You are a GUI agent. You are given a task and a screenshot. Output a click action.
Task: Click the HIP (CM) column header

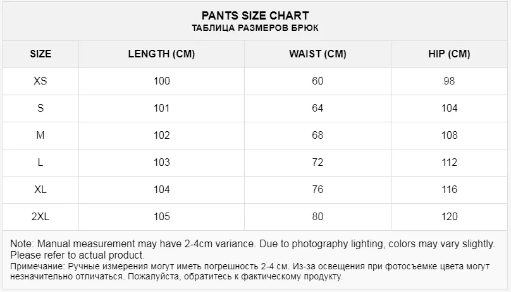pyautogui.click(x=449, y=54)
